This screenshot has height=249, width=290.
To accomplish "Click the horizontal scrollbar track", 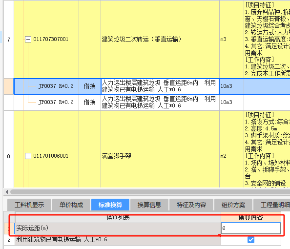I will [150, 192].
